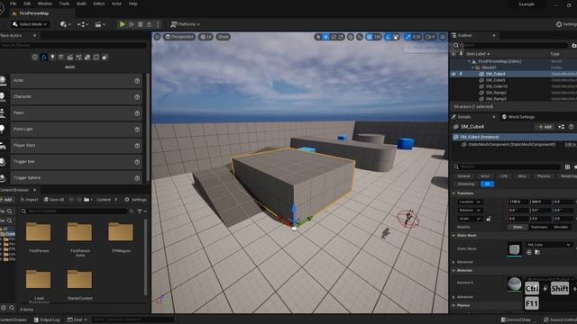Open the SM_Cube static mesh dropdown
This screenshot has height=324, width=577.
point(549,245)
